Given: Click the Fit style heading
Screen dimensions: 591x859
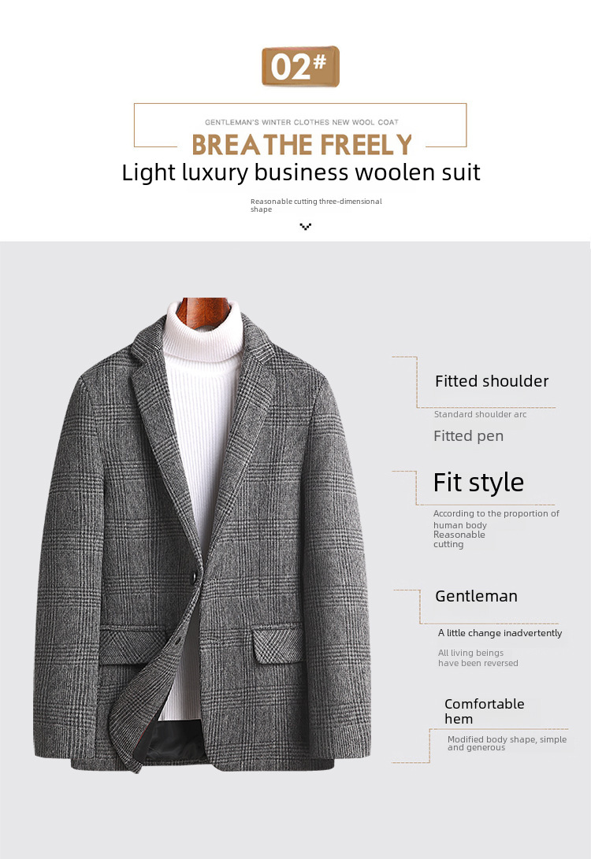Looking at the screenshot, I should point(478,483).
